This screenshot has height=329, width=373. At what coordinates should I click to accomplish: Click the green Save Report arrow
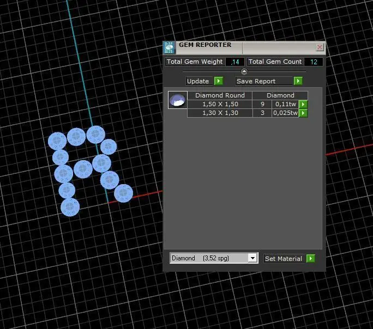click(298, 81)
